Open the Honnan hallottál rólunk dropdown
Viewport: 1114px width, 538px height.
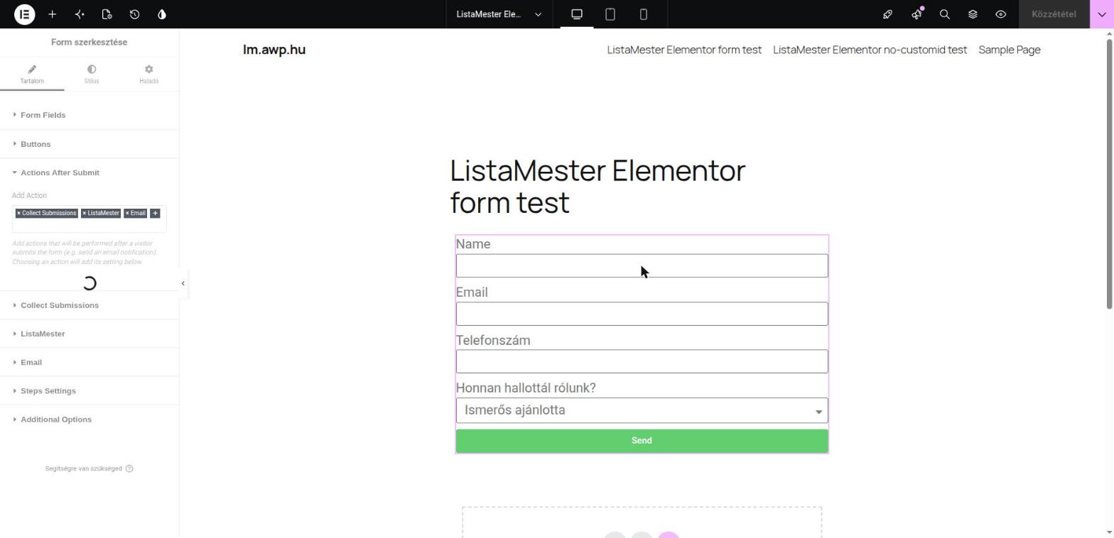[642, 410]
